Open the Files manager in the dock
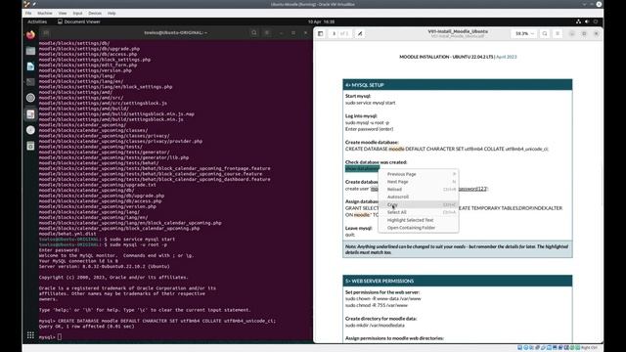This screenshot has width=626, height=352. 30,51
